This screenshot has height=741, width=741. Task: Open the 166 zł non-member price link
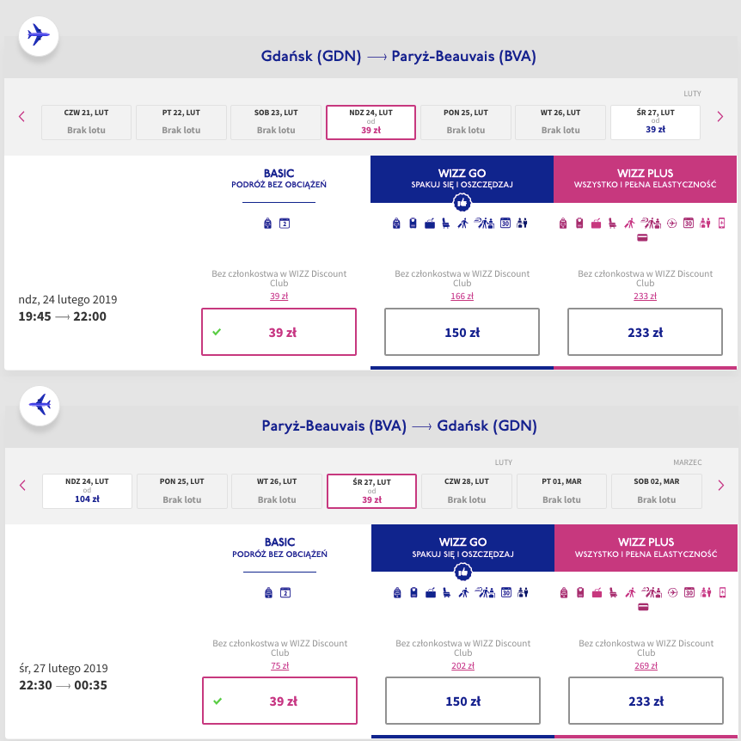[462, 296]
